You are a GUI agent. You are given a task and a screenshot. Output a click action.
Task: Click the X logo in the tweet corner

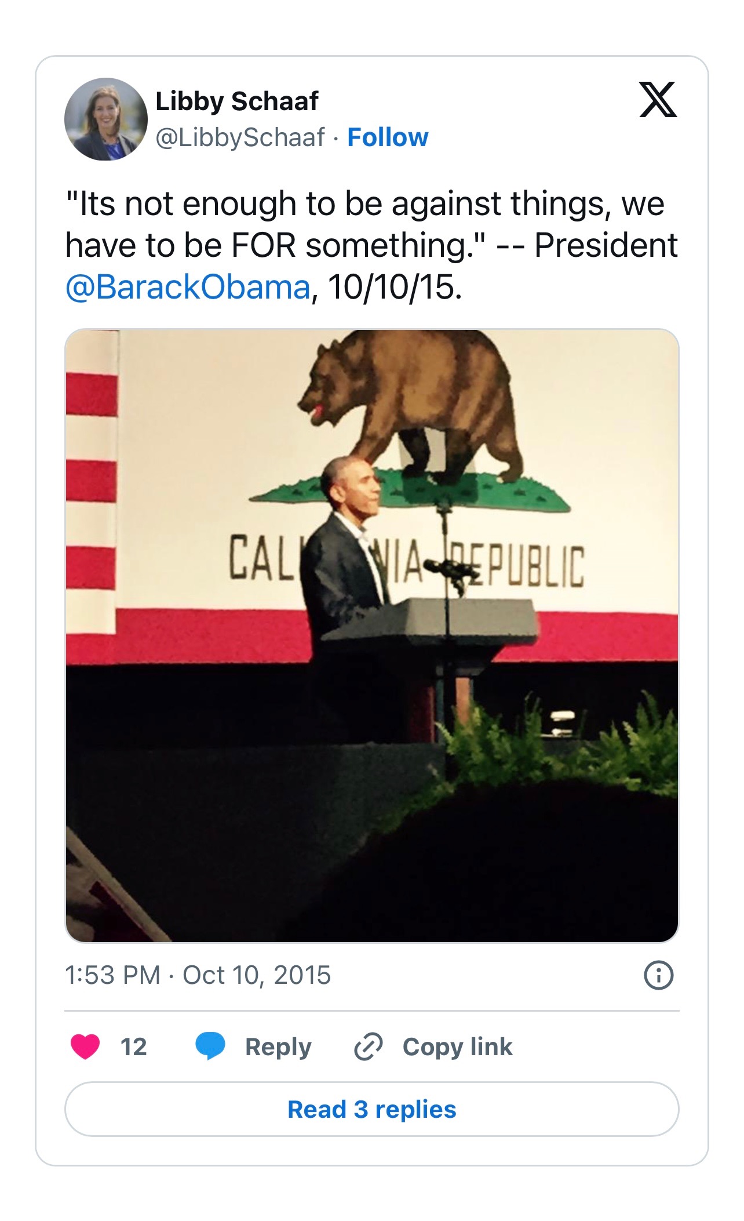pos(658,100)
